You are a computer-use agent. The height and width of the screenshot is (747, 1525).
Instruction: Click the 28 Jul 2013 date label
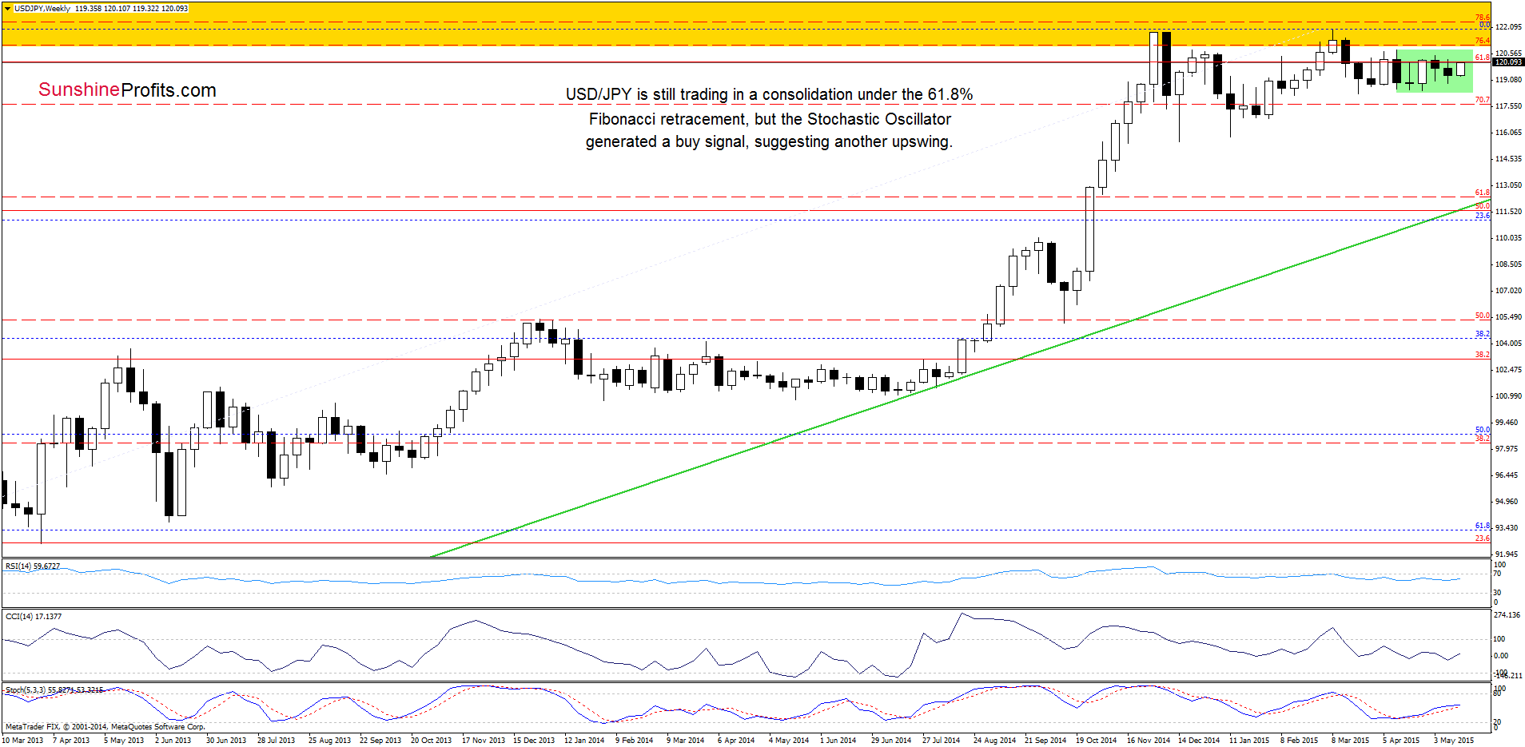[x=277, y=741]
